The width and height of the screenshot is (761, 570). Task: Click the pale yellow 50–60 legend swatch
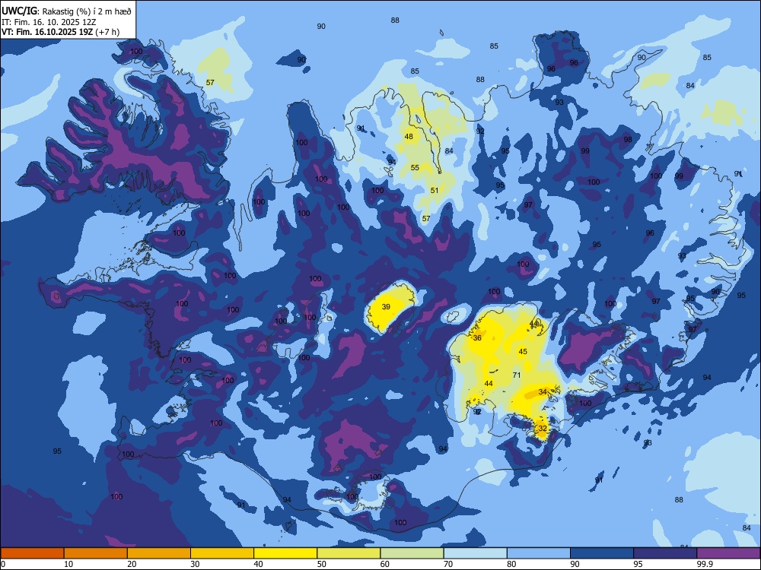349,553
